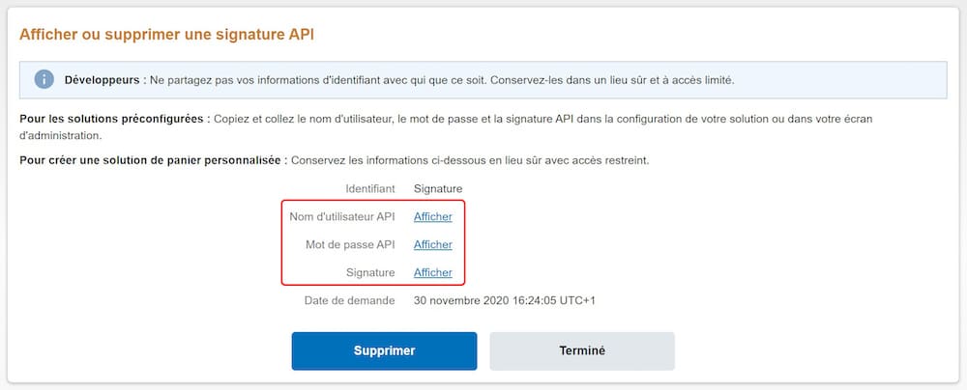Click the grey Terminé button
The height and width of the screenshot is (390, 967).
click(582, 351)
